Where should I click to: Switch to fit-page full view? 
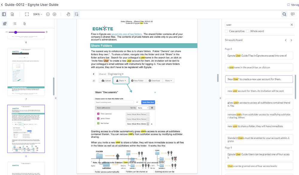click(x=27, y=14)
